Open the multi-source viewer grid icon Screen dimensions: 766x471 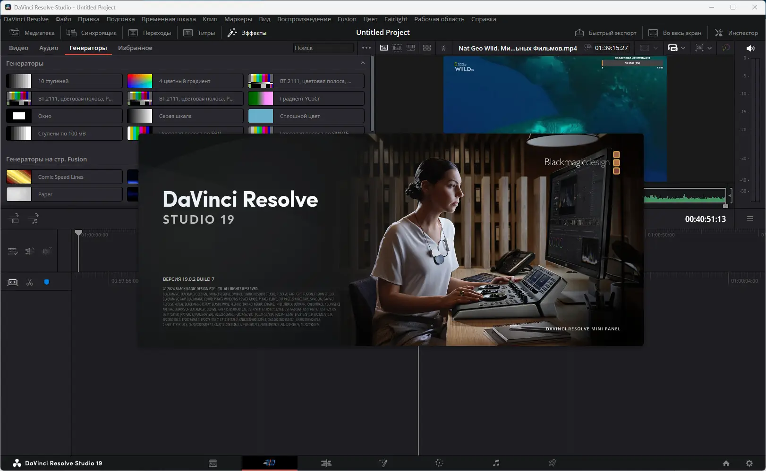[427, 48]
